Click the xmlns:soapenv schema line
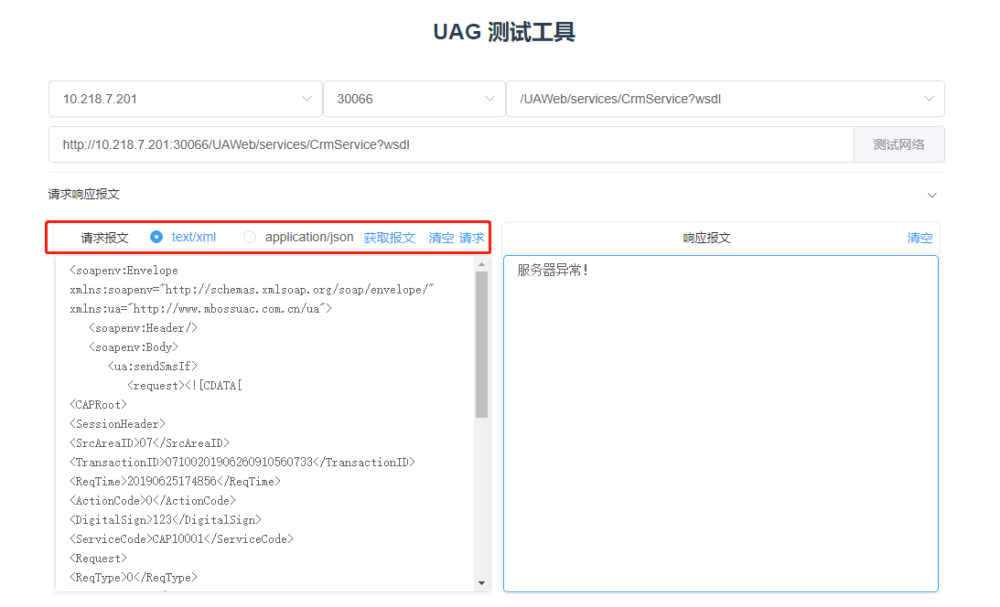 [x=252, y=289]
